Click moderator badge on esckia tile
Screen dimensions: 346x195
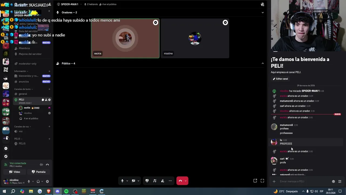click(x=155, y=23)
